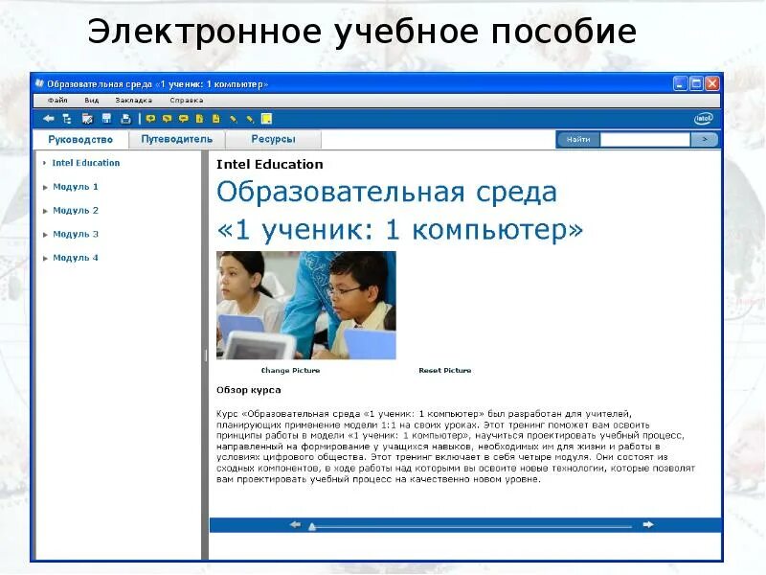
Task: Close the application window
Action: pyautogui.click(x=712, y=83)
